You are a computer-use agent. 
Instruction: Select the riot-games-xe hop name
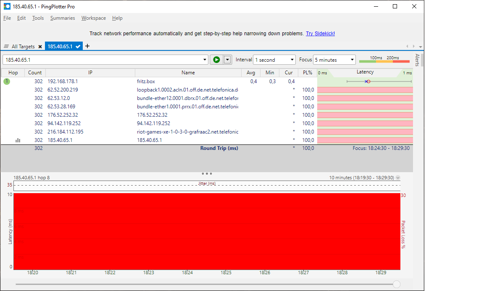coord(188,132)
